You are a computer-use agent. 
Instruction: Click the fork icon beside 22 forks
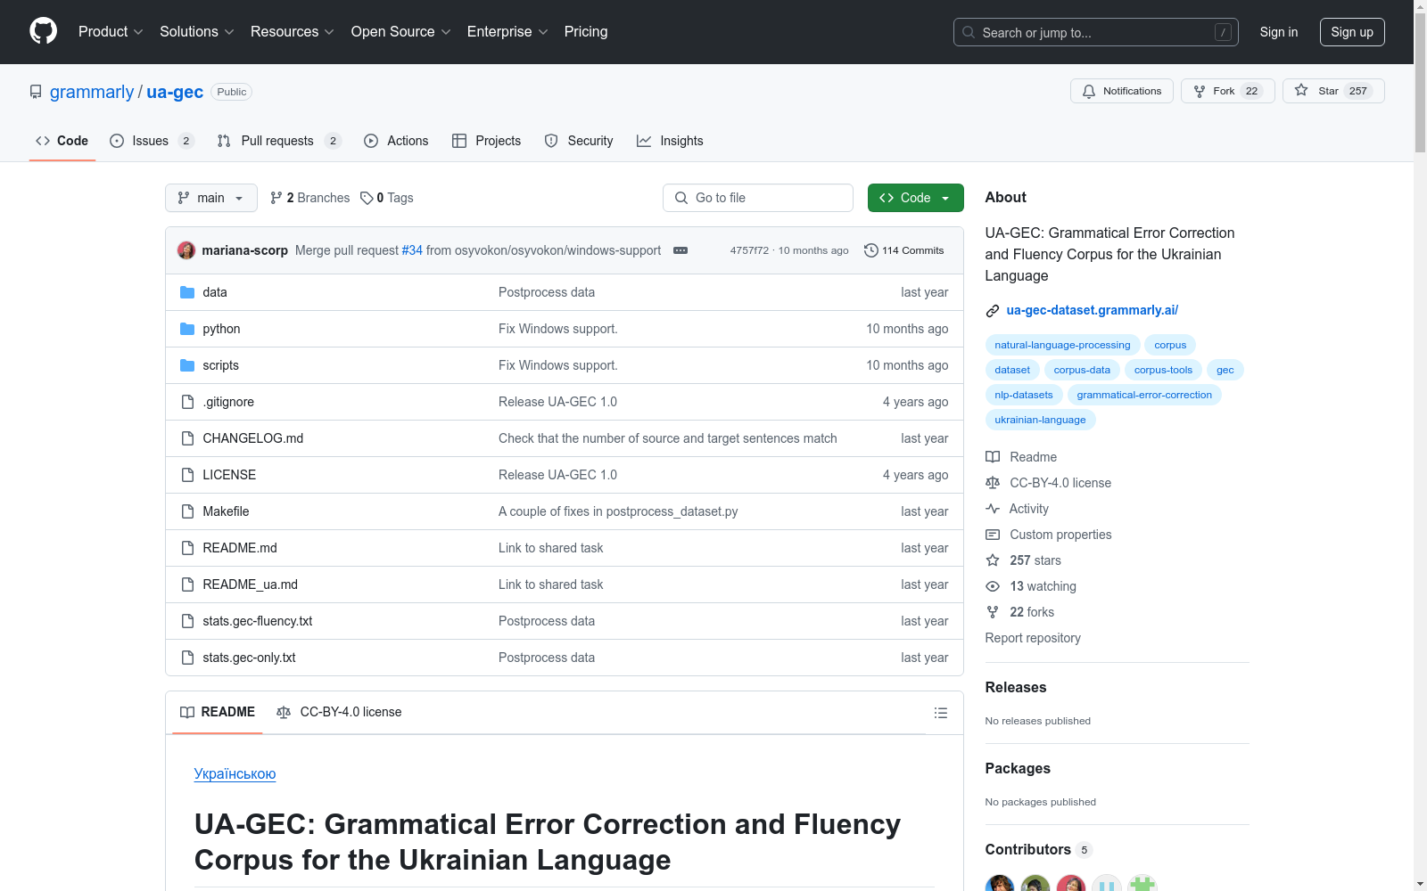click(993, 612)
